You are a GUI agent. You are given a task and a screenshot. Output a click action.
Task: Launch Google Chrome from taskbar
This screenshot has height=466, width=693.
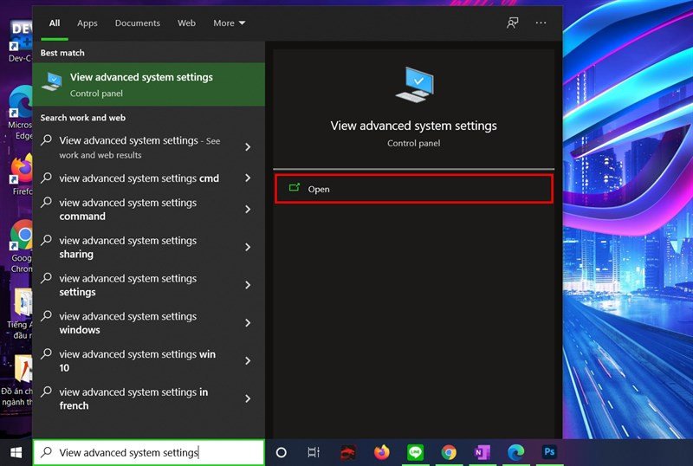point(449,452)
